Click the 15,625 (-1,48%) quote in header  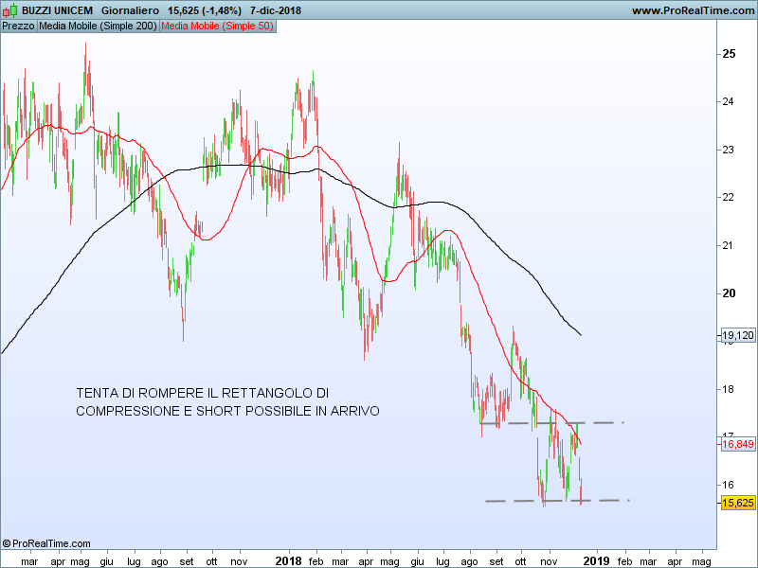(x=205, y=10)
